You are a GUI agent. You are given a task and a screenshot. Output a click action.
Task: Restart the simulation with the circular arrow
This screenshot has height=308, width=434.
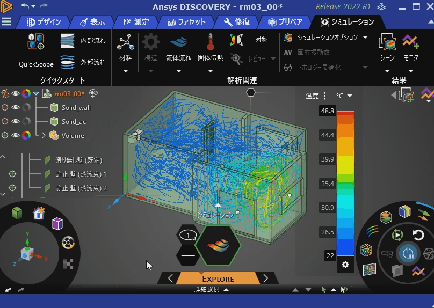pyautogui.click(x=418, y=235)
